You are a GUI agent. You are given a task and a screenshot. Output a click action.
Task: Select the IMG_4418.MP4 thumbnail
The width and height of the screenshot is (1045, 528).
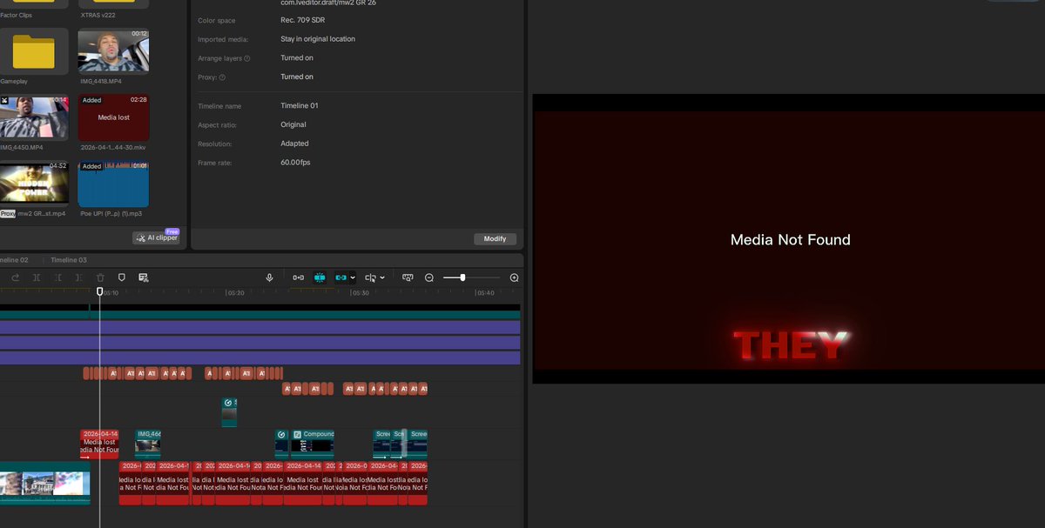tap(113, 51)
